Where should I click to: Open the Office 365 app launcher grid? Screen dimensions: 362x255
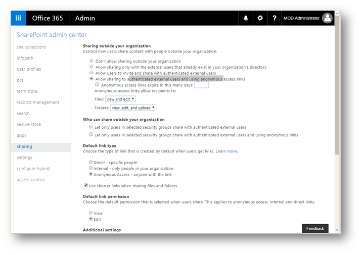click(19, 18)
